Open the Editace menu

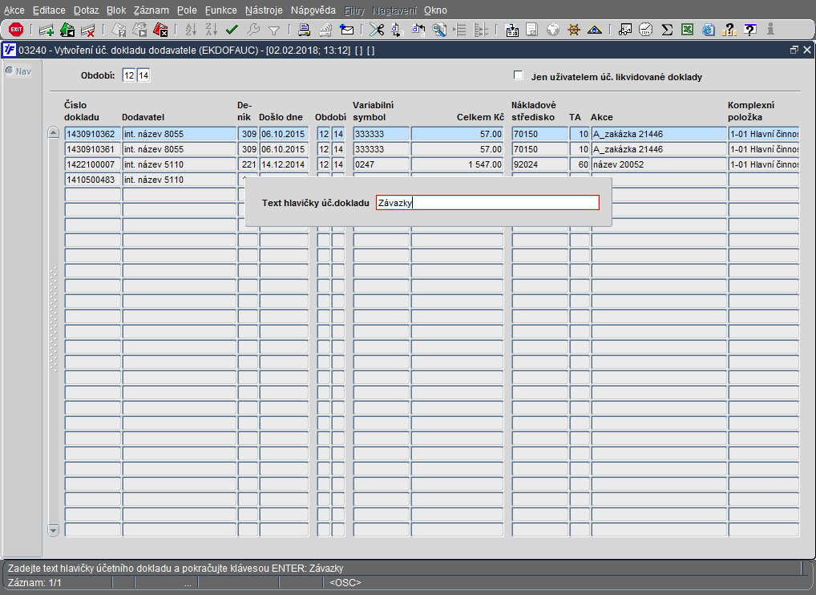click(x=49, y=10)
